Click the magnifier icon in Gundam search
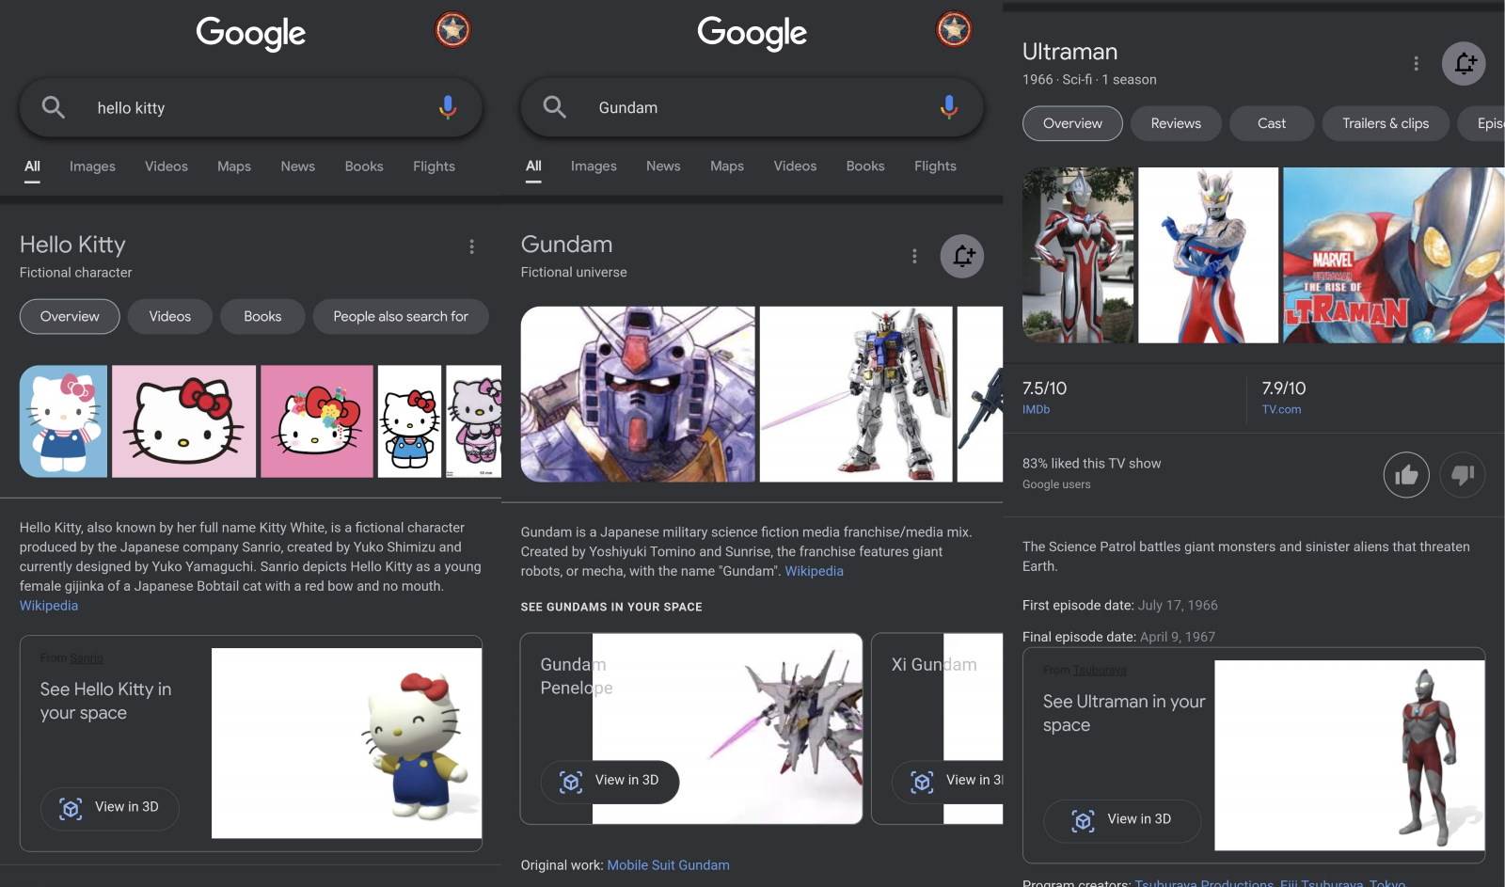1505x887 pixels. (555, 107)
